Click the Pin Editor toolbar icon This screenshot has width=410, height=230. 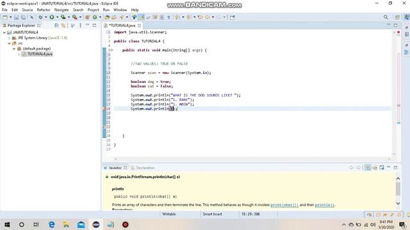coord(232,17)
